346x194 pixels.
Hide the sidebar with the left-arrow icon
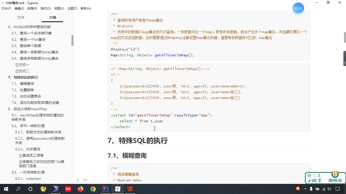[78, 180]
